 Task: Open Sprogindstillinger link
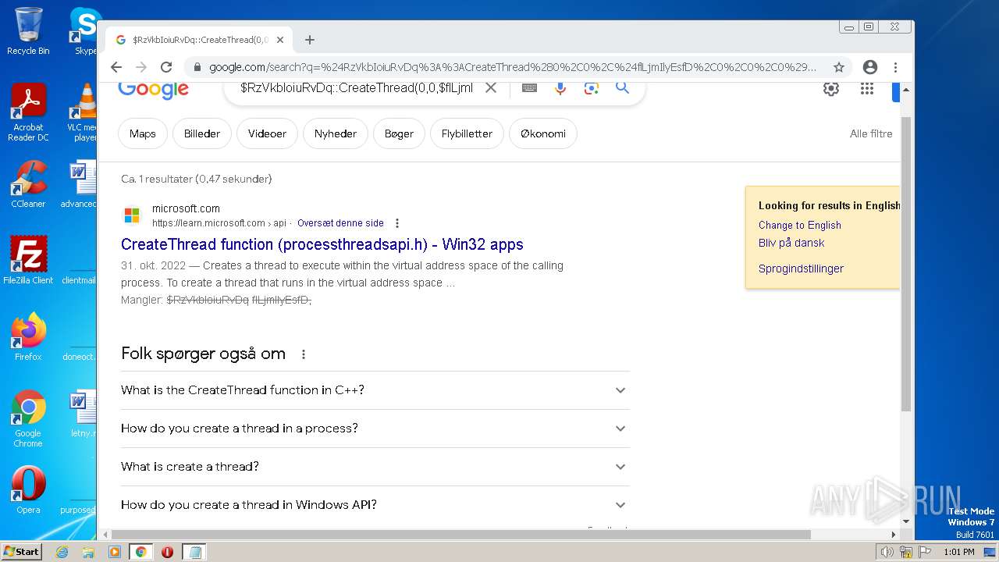801,269
